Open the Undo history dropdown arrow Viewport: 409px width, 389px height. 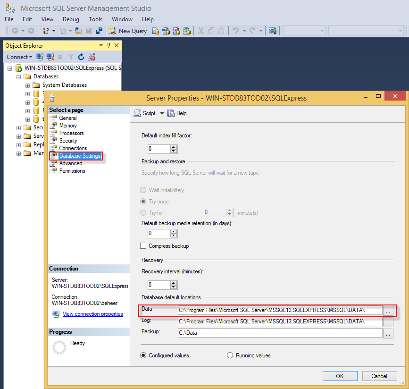[244, 31]
